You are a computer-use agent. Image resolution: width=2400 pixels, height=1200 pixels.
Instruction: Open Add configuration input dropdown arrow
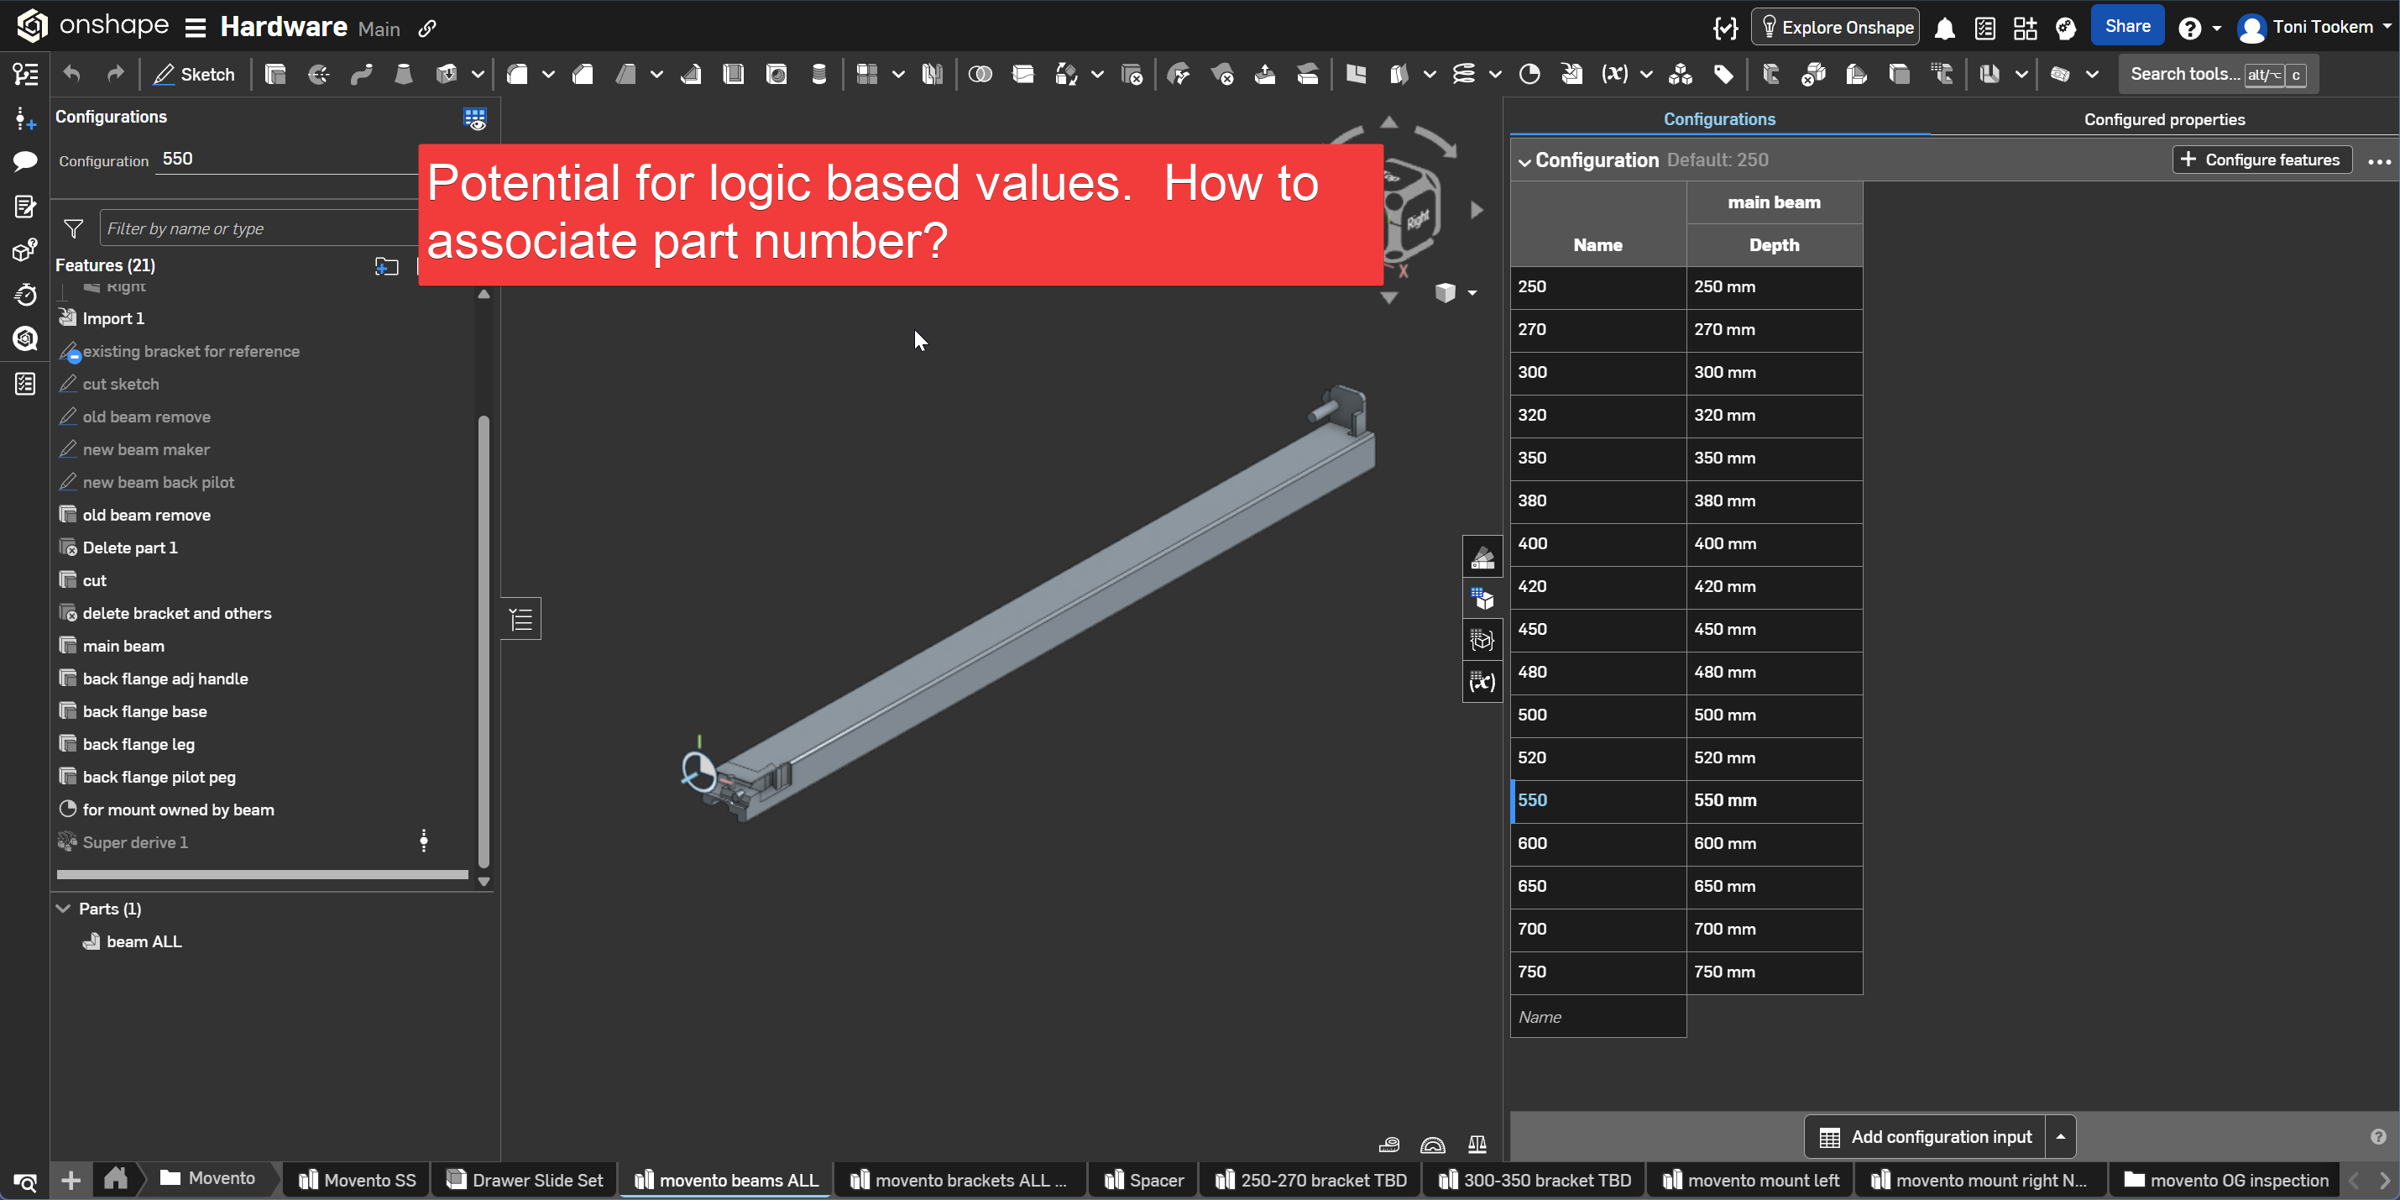[2061, 1137]
